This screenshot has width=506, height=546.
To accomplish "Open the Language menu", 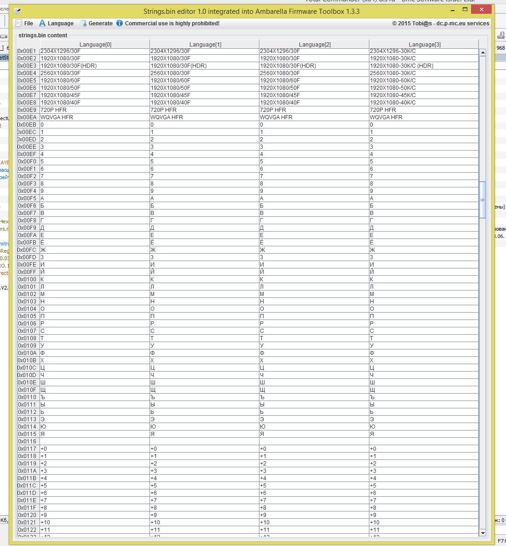I will coord(56,23).
